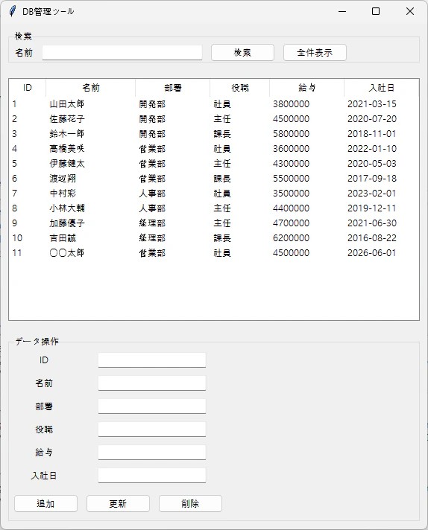
Task: Select the row for 渡辺翔
Action: (214, 179)
